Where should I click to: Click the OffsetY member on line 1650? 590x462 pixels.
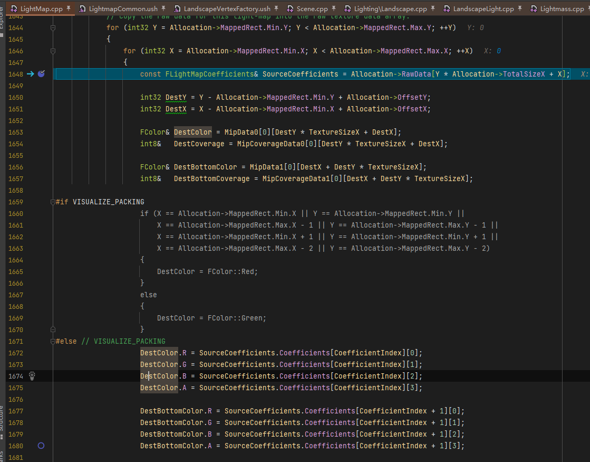tap(412, 98)
